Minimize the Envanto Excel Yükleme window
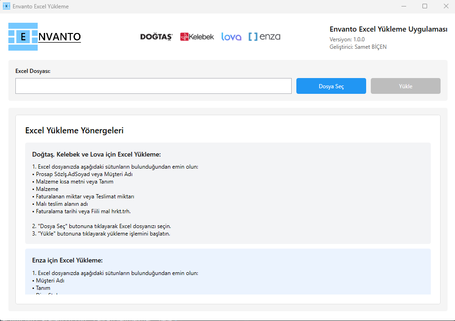Screen dimensions: 455x321 (x=403, y=7)
